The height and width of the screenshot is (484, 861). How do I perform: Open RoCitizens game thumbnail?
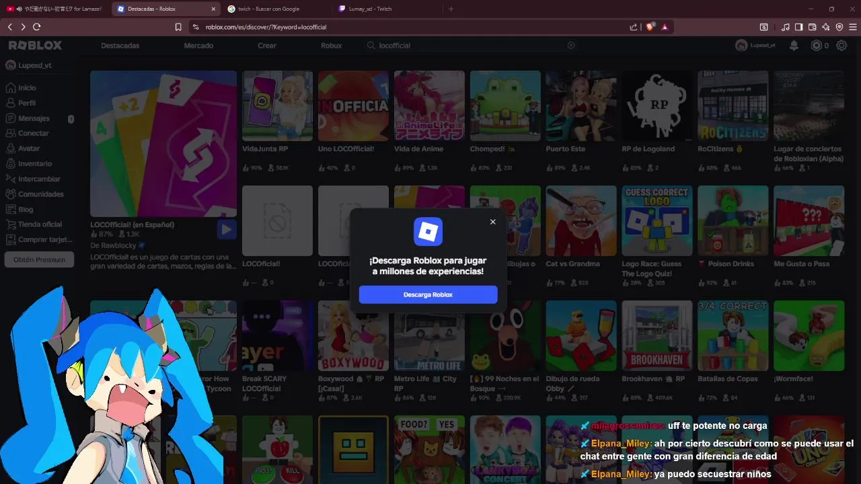(733, 106)
